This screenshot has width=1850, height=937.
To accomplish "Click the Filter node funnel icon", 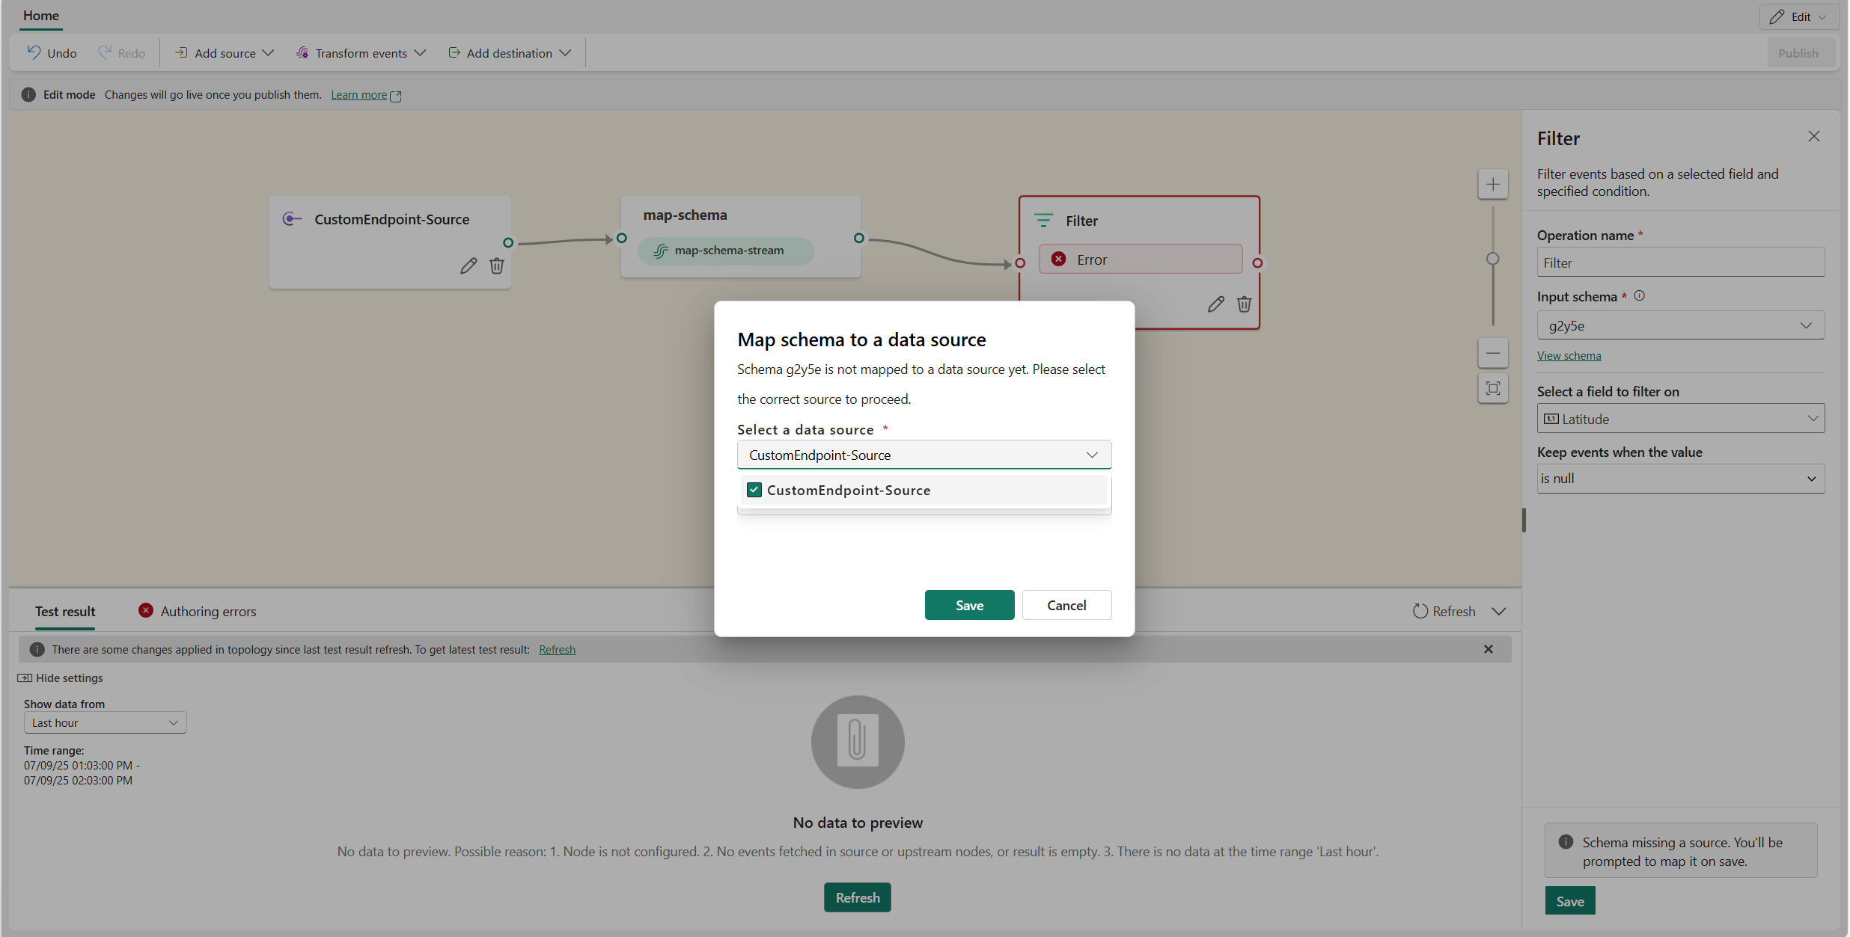I will click(1043, 221).
